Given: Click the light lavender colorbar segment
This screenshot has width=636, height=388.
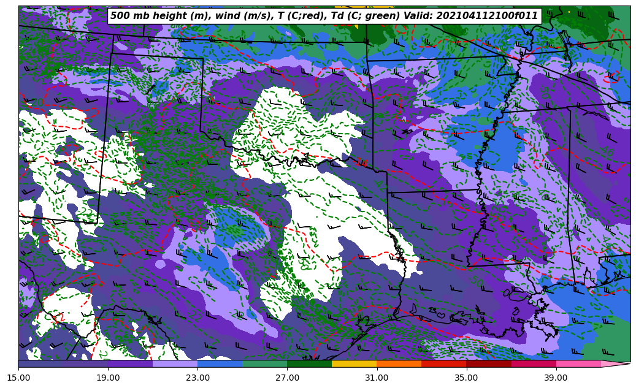Looking at the screenshot, I should [x=175, y=363].
